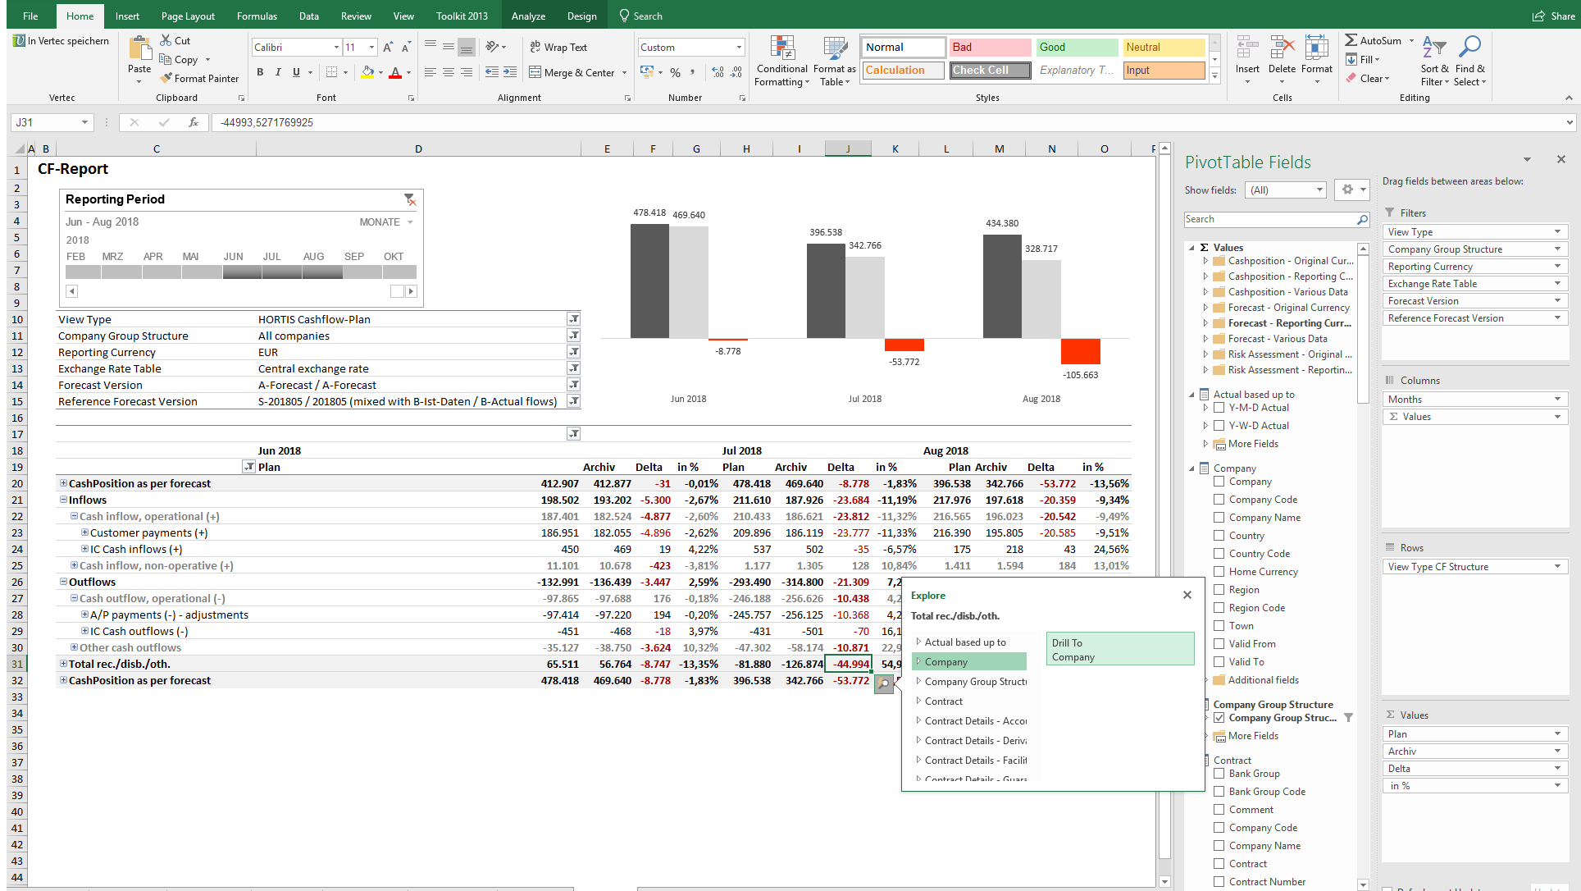Clear the Reporting Period slicer filter
Screen dimensions: 1581x891
tap(410, 199)
